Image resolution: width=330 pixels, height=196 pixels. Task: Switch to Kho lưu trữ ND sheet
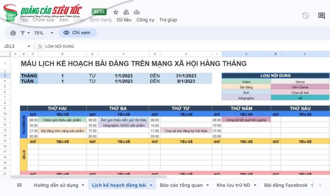[233, 185]
